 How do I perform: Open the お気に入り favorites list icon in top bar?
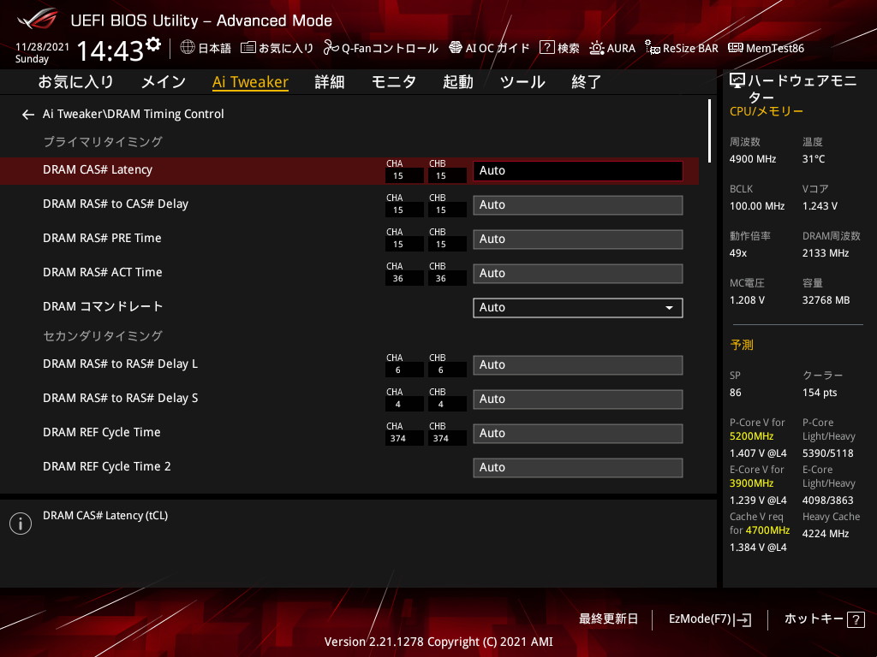[x=248, y=48]
